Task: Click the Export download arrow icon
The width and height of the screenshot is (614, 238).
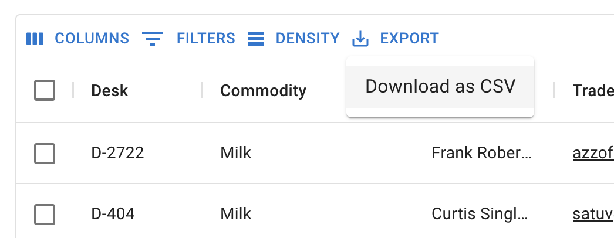Action: click(x=360, y=39)
